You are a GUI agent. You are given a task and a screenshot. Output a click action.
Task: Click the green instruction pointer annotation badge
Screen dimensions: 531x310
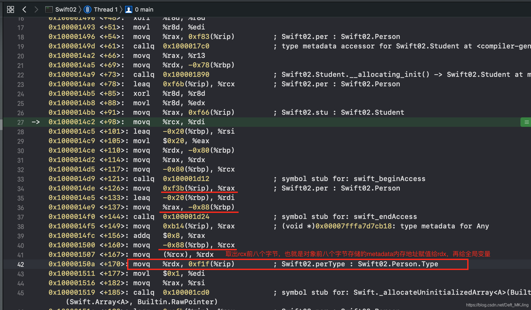[526, 122]
